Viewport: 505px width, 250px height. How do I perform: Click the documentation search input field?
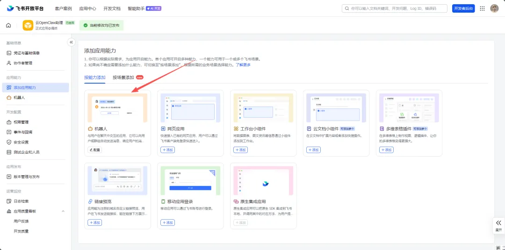pyautogui.click(x=395, y=9)
